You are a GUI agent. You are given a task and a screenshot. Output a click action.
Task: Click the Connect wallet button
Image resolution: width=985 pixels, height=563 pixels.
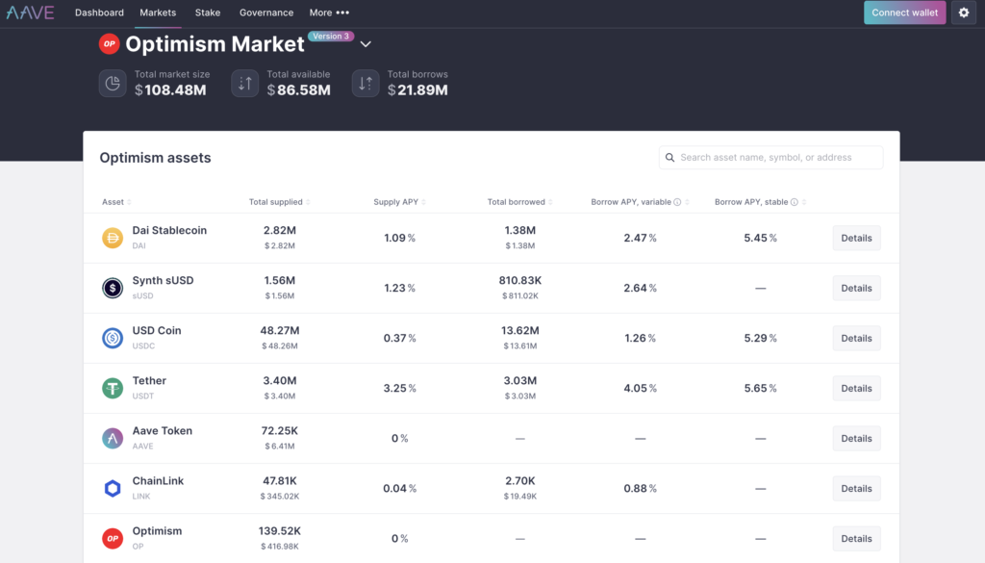click(x=904, y=13)
